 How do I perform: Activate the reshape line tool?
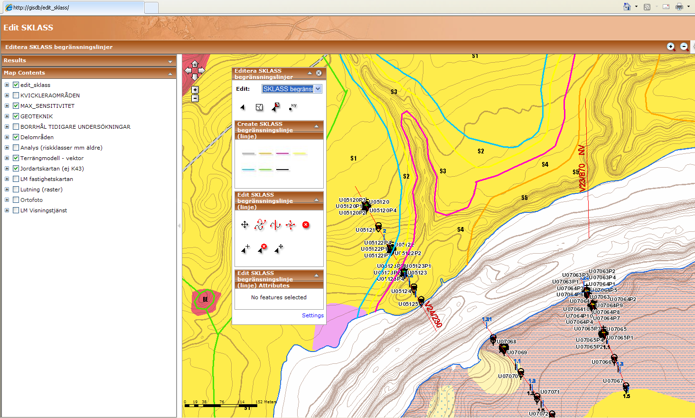(x=260, y=225)
